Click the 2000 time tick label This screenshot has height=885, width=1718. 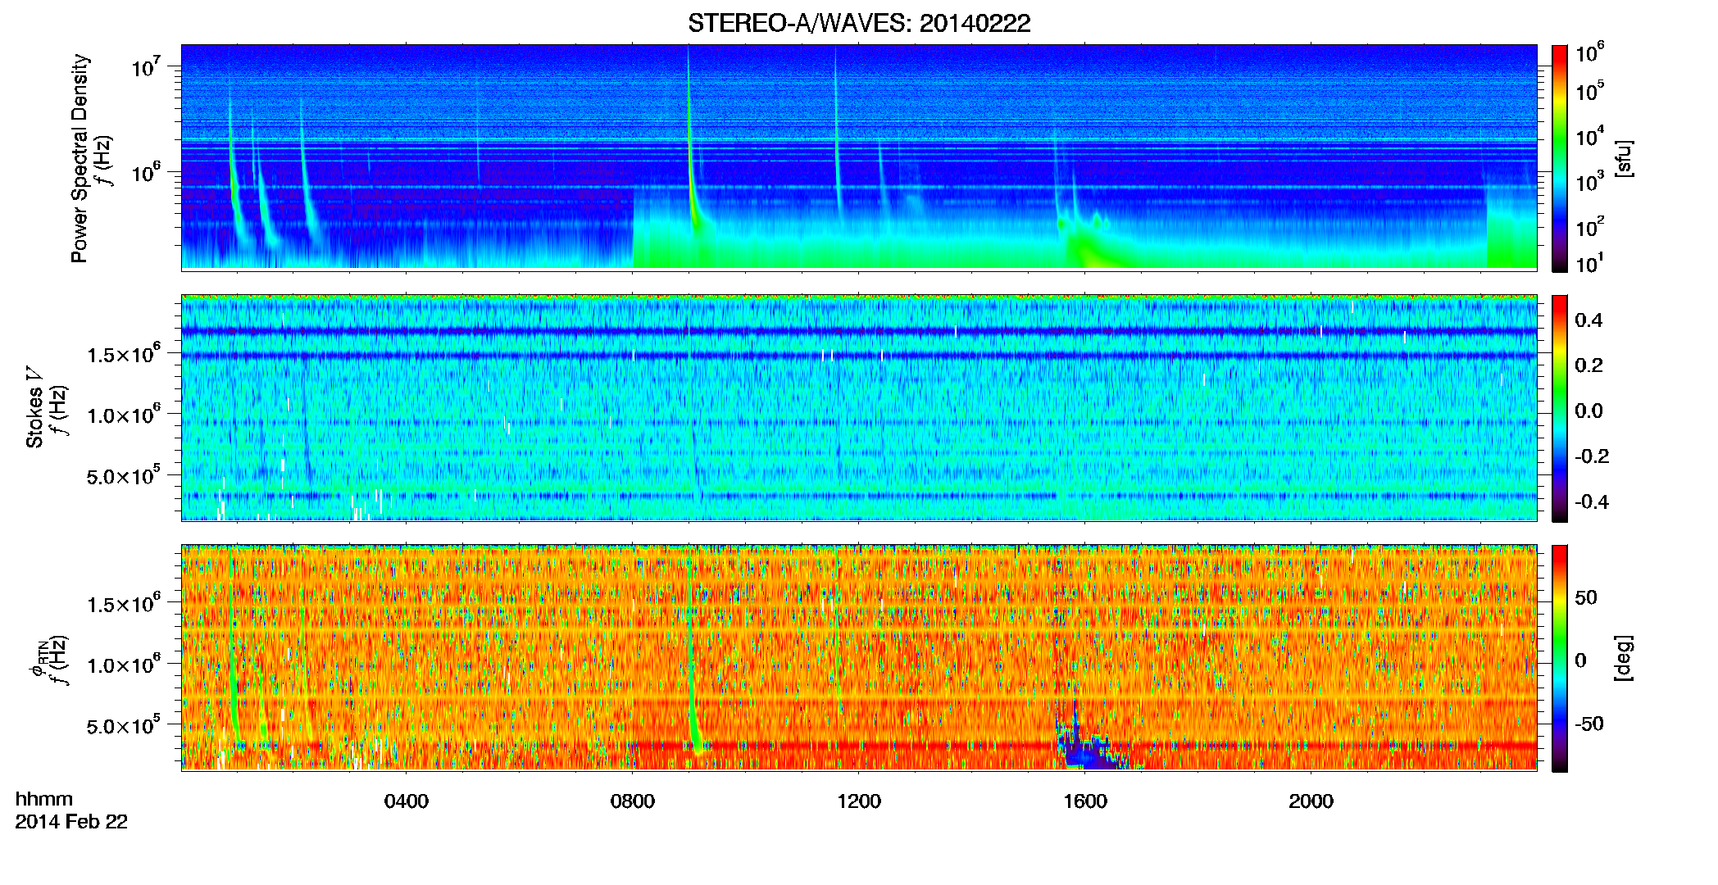pyautogui.click(x=1311, y=801)
